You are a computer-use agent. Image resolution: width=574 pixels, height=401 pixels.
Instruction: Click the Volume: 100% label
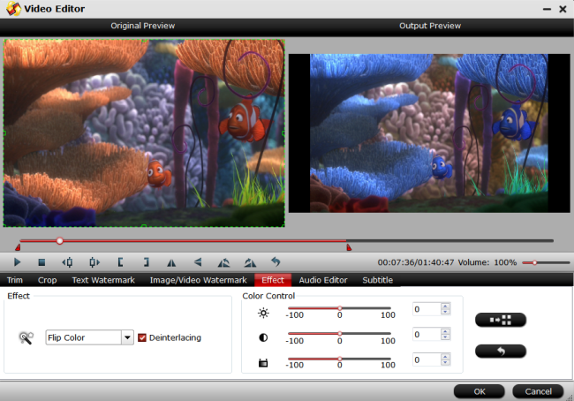coord(487,262)
